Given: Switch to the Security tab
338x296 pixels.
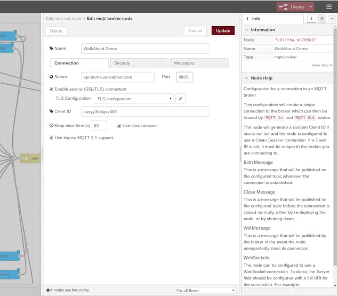Looking at the screenshot, I should tap(139, 63).
